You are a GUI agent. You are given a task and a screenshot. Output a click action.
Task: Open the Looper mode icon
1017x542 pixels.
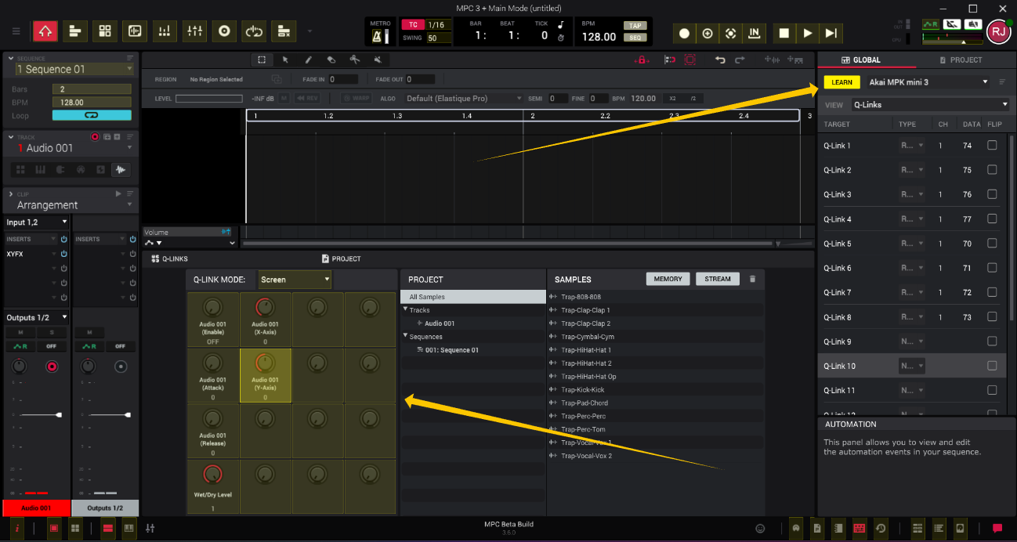[254, 31]
